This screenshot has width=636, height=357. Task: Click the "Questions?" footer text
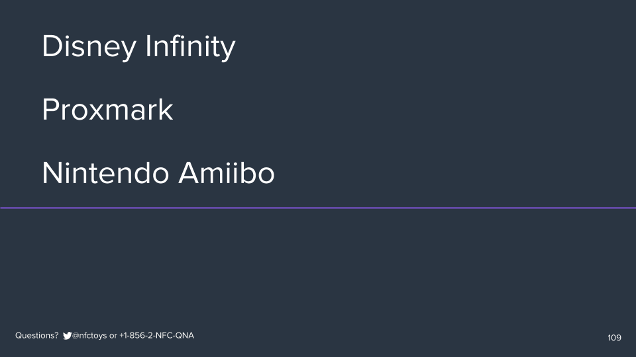coord(37,336)
